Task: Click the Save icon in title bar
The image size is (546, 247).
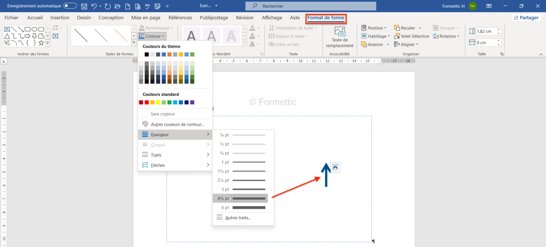Action: coord(84,6)
